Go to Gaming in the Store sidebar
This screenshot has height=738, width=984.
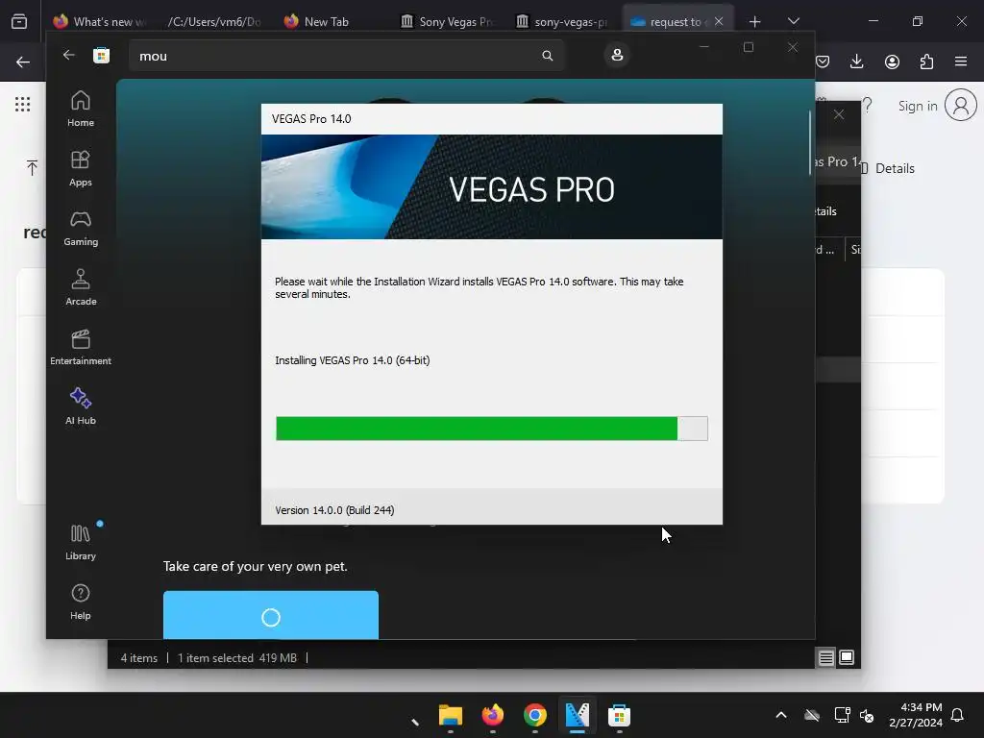click(81, 229)
